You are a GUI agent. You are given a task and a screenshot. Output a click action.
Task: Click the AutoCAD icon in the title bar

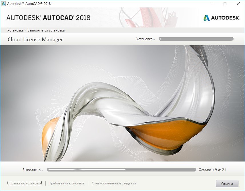point(3,4)
